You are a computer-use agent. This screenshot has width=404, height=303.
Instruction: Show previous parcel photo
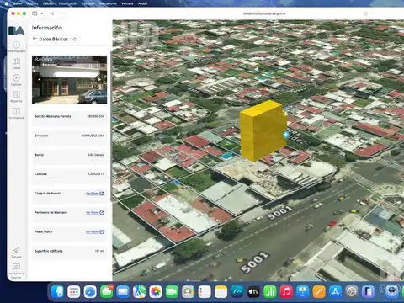(40, 79)
